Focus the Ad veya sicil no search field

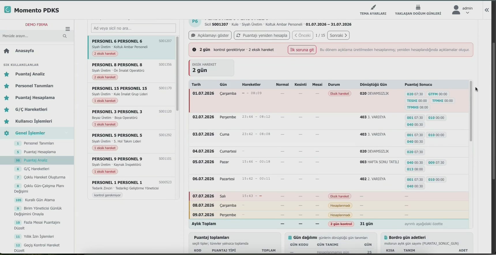pyautogui.click(x=134, y=28)
